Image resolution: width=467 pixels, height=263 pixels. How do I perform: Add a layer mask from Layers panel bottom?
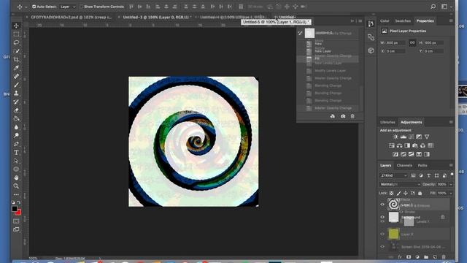[x=409, y=256]
